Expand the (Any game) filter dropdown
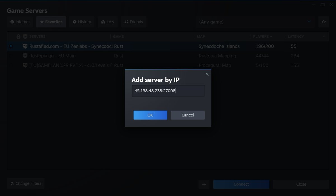The image size is (336, 196). tap(255, 22)
